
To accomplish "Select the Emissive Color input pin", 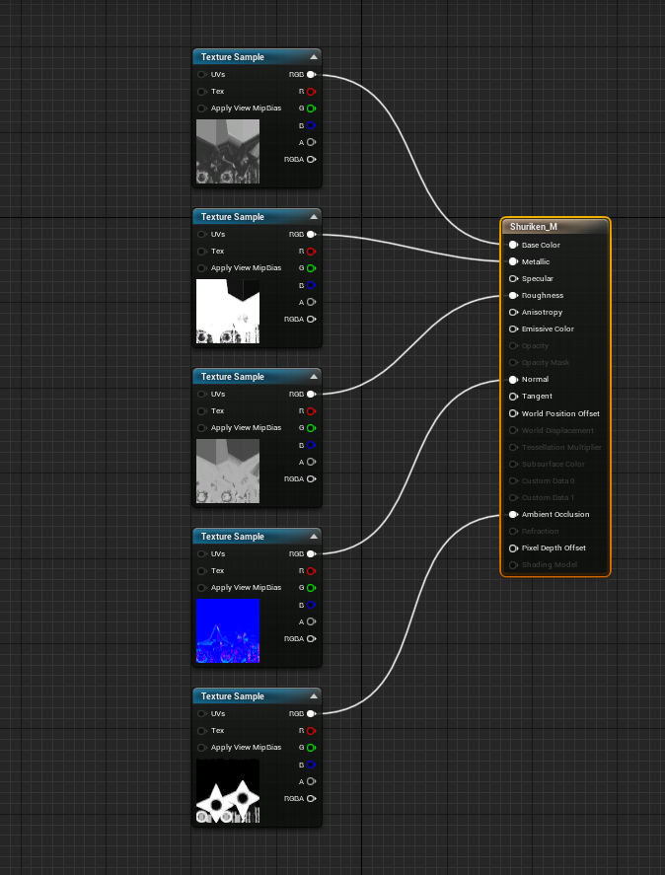I will point(513,328).
